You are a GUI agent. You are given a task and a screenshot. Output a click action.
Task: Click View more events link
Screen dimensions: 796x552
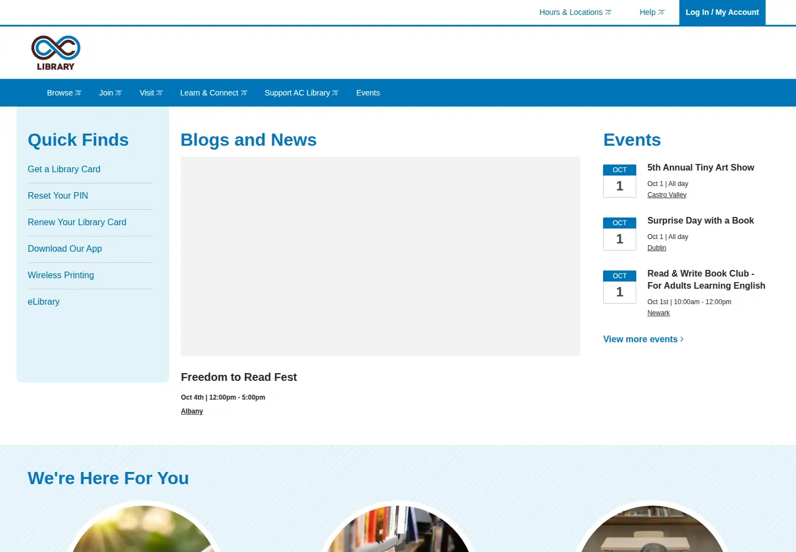(x=643, y=339)
